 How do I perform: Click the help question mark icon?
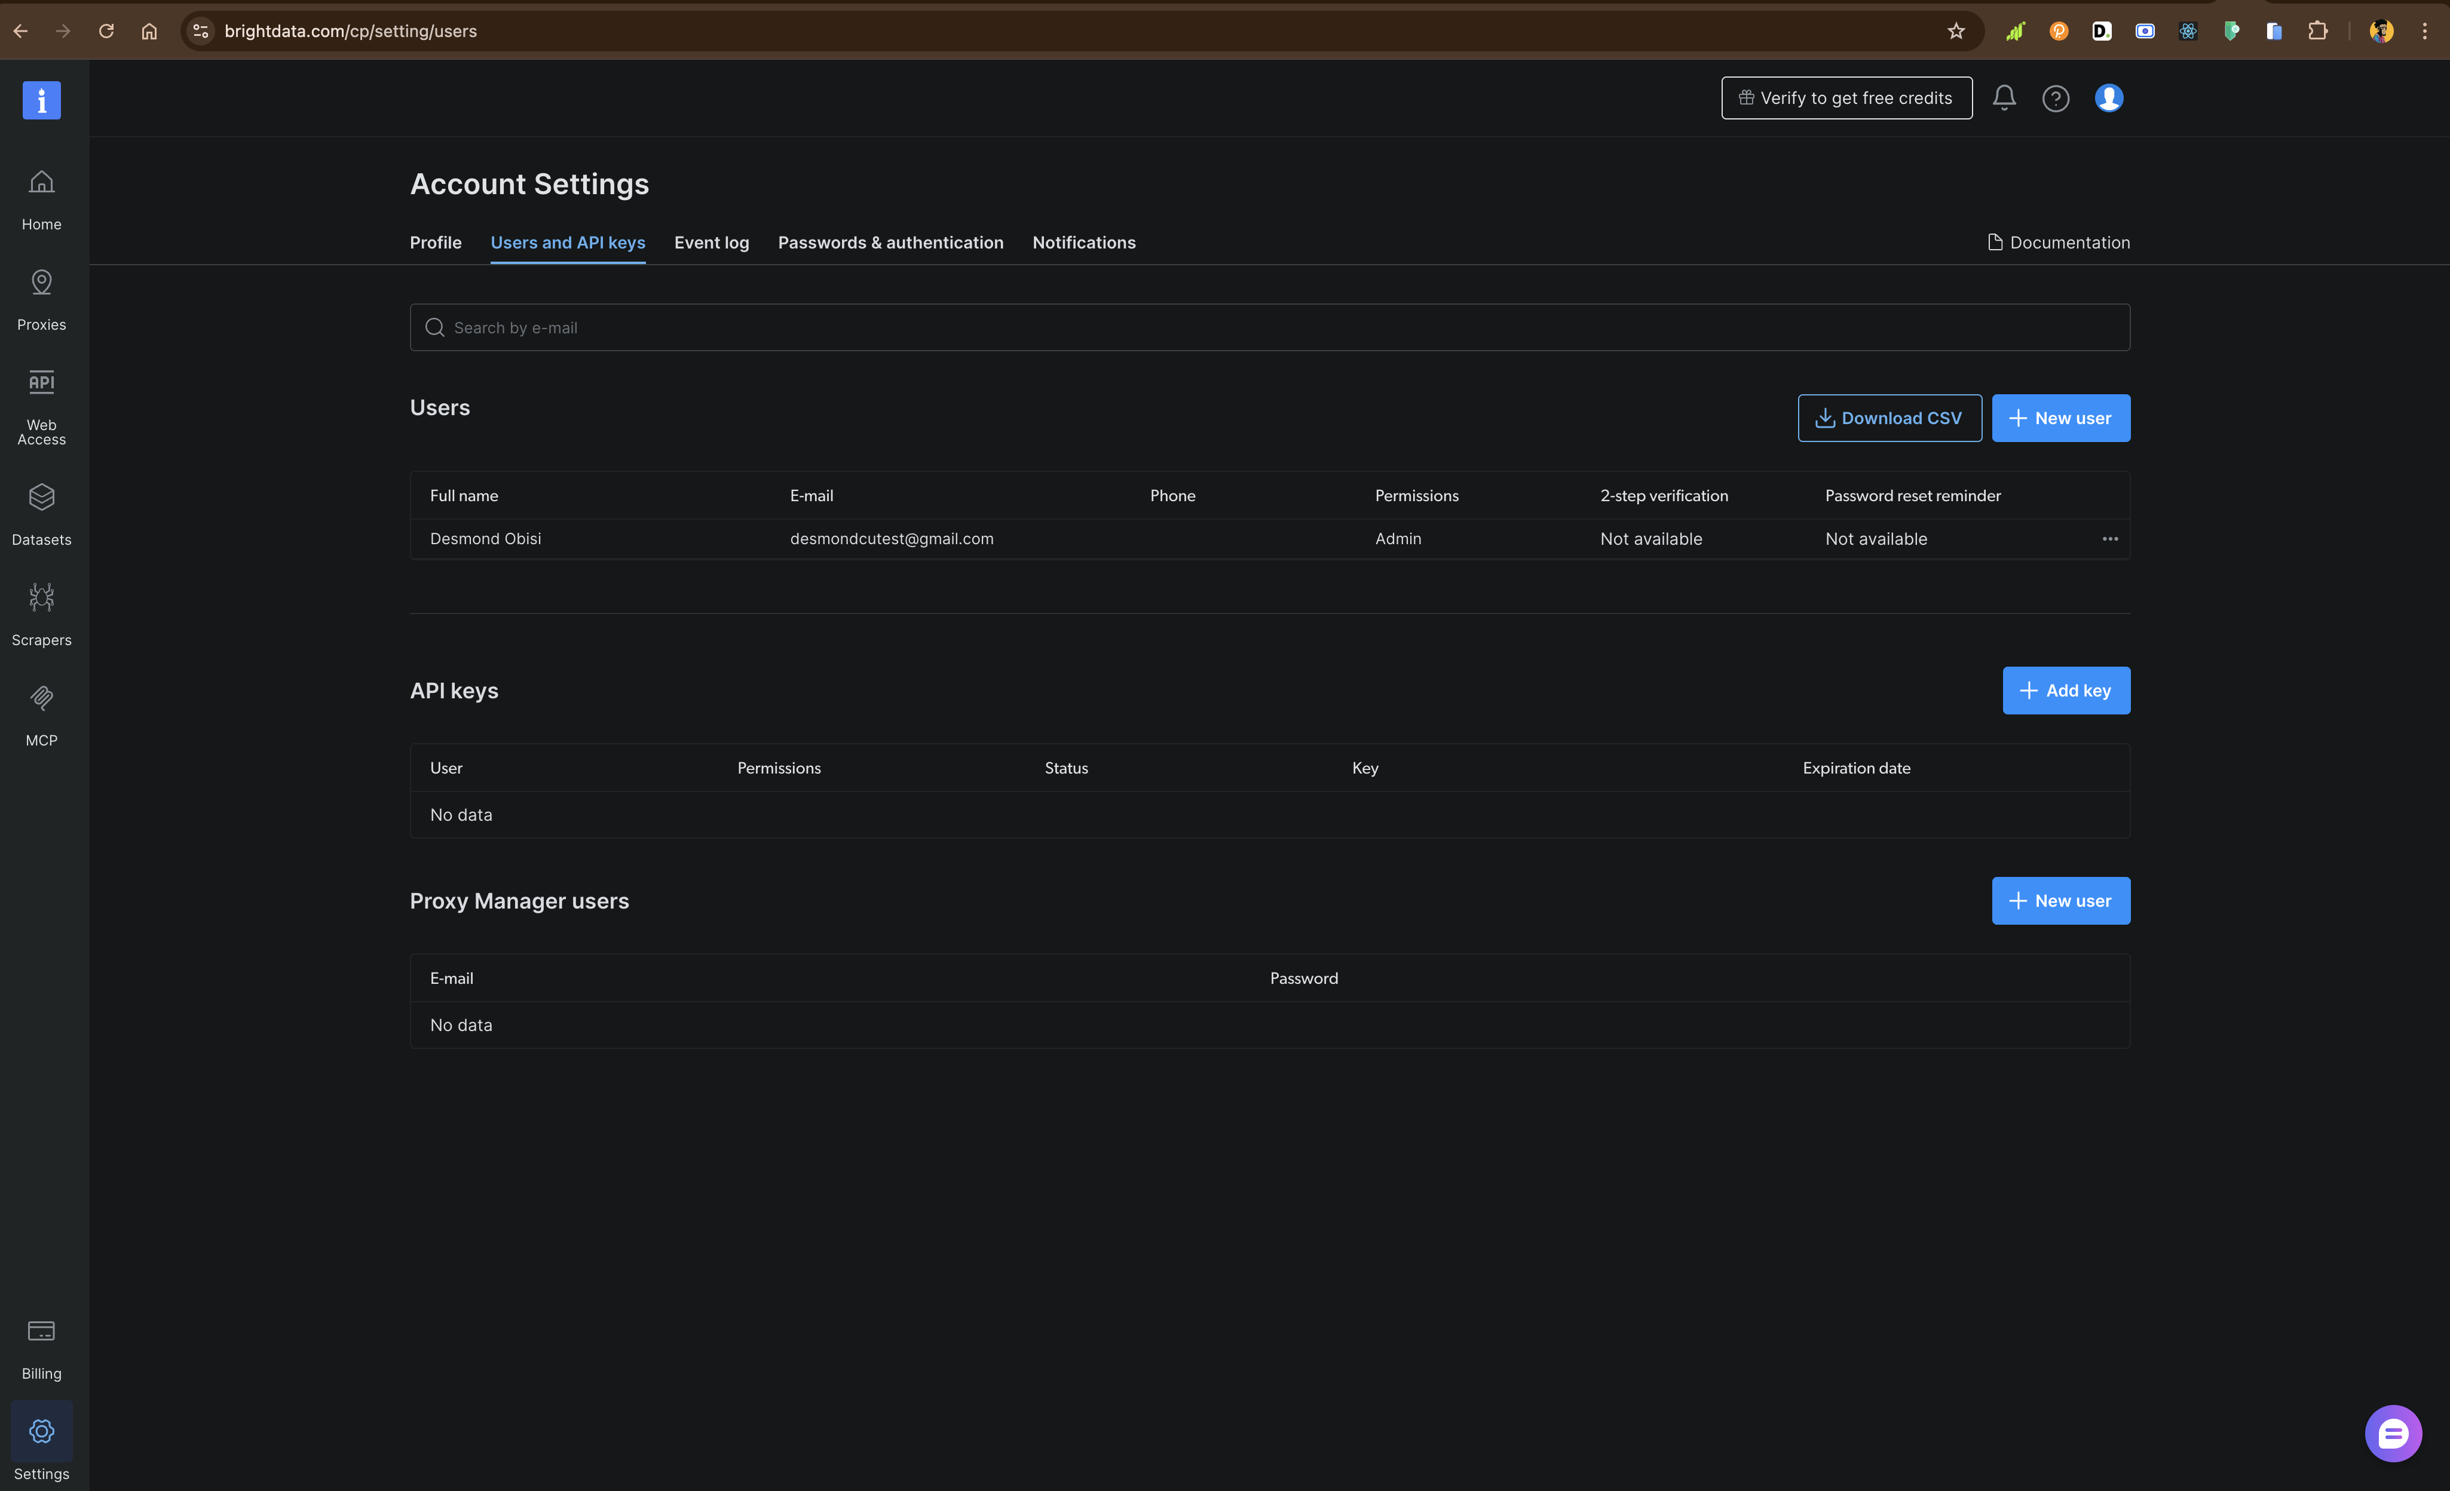[2056, 97]
